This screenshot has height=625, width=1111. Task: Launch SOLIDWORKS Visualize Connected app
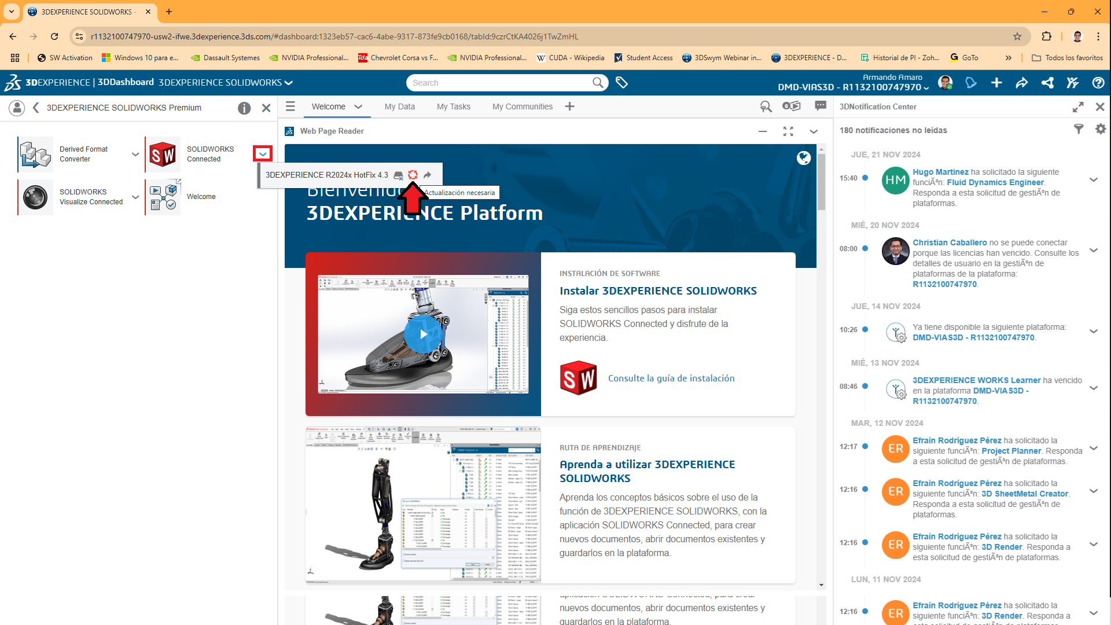36,197
